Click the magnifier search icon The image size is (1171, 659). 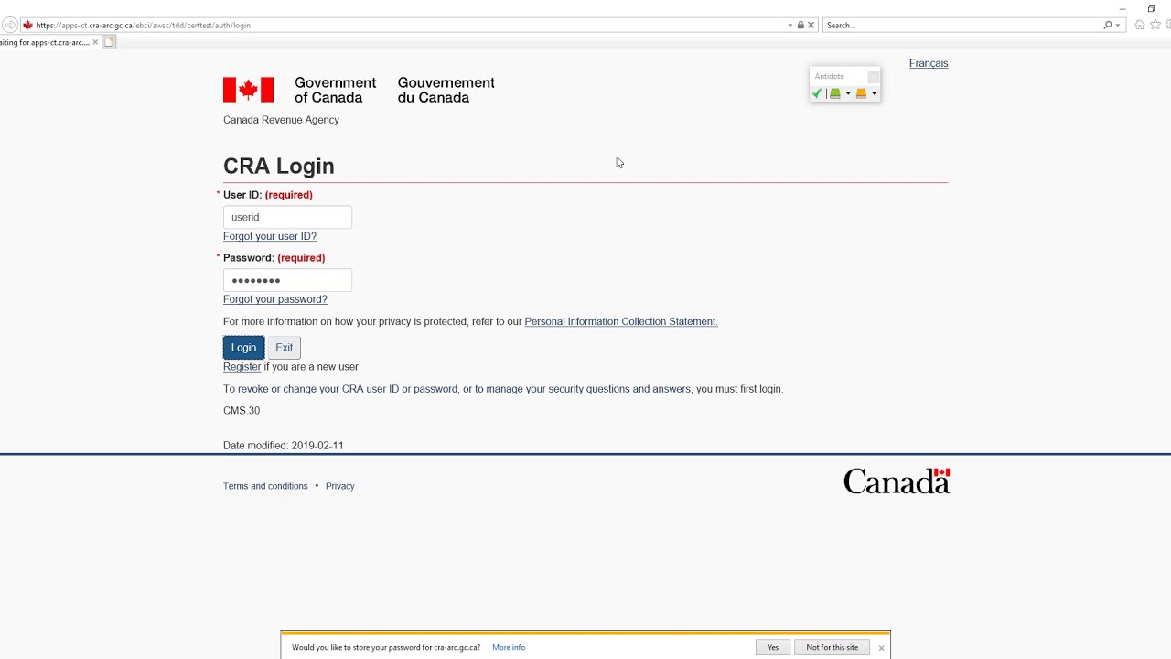click(x=1108, y=25)
